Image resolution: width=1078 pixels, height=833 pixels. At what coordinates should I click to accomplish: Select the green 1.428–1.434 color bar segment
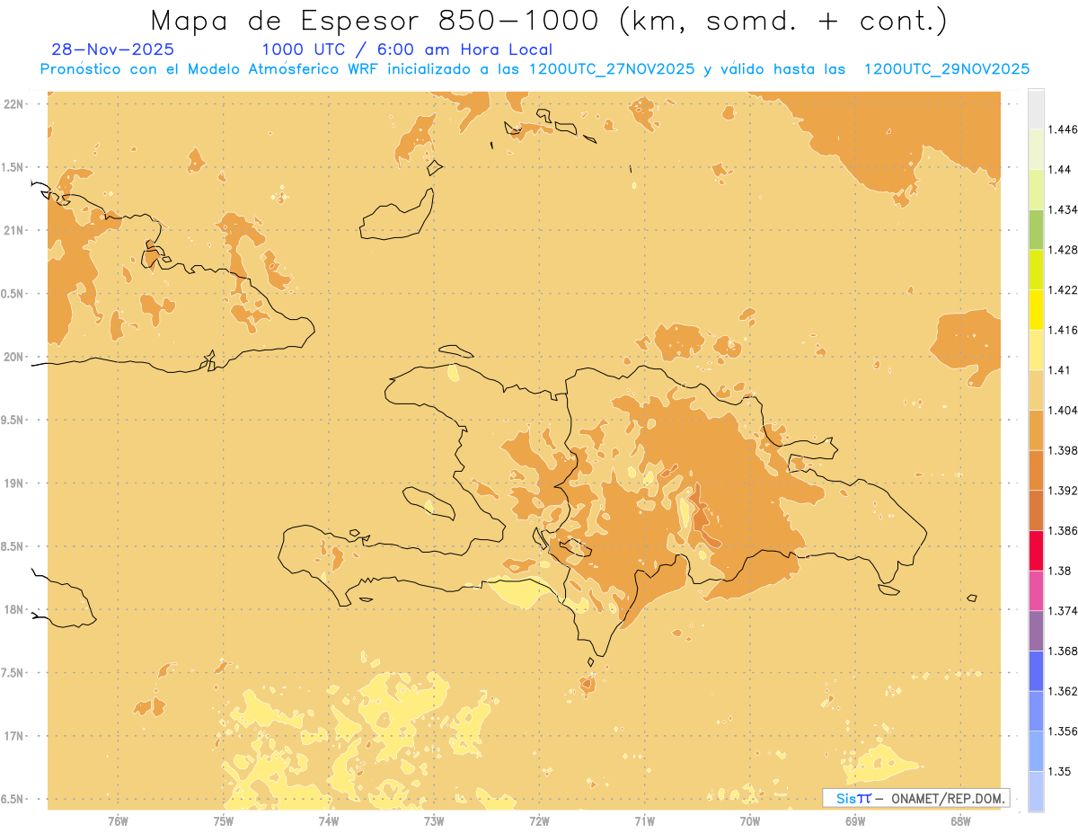(1036, 229)
